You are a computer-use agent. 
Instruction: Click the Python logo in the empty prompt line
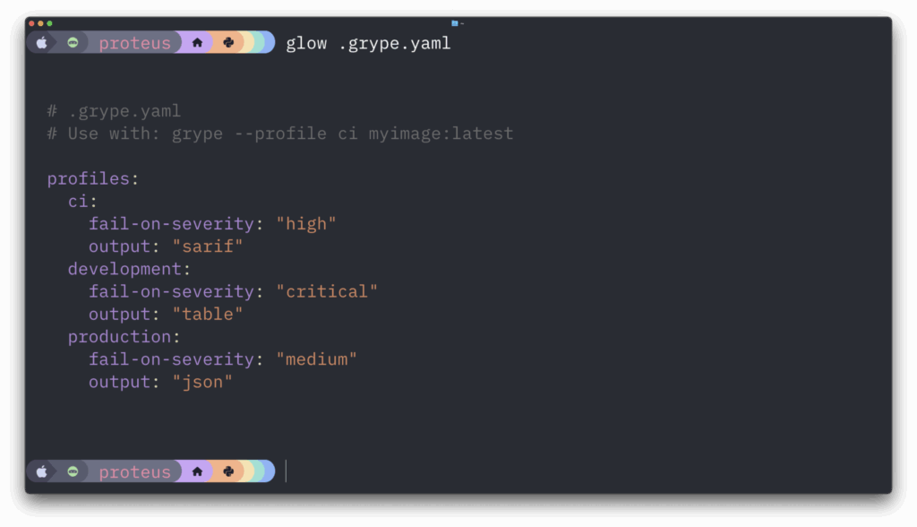point(228,471)
